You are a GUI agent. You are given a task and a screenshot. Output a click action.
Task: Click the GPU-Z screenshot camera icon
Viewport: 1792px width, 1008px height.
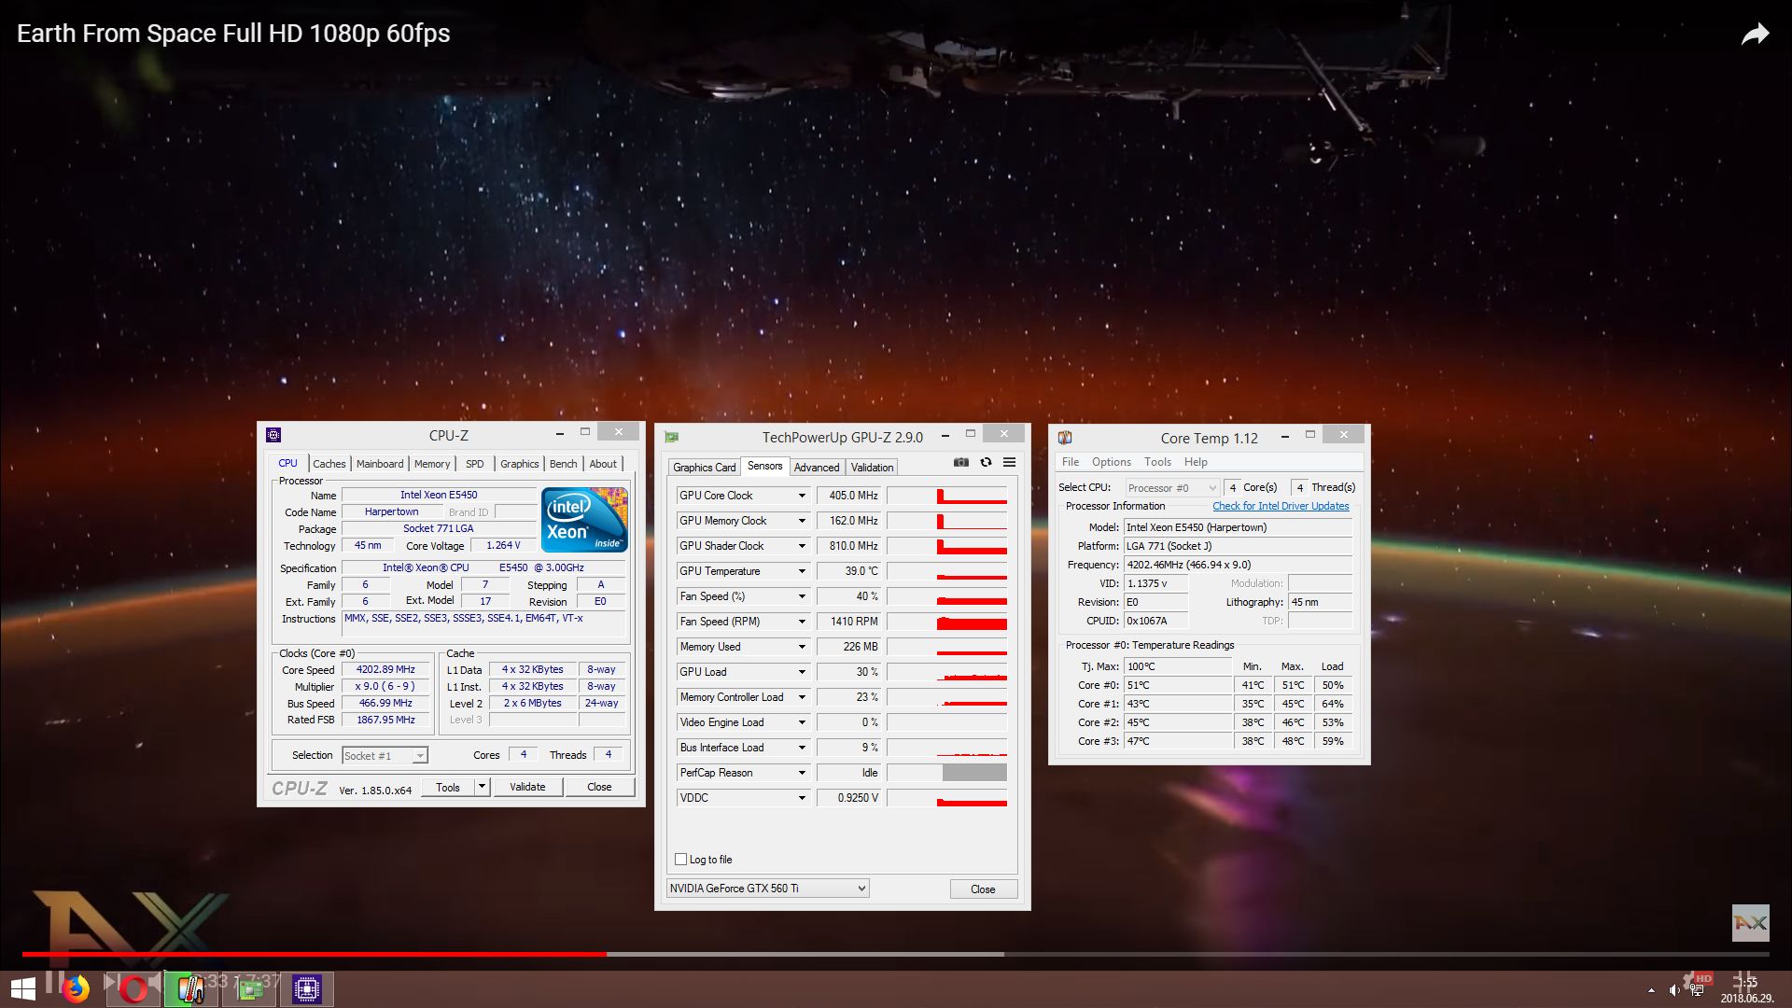click(961, 462)
